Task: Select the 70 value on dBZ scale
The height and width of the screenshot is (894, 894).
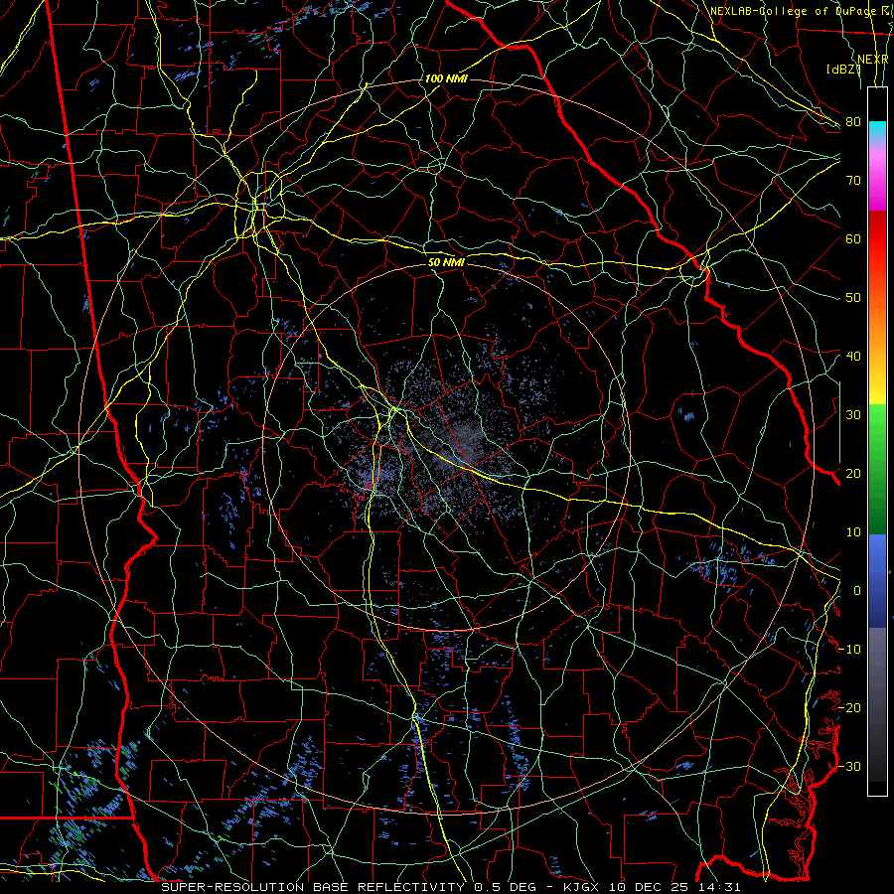Action: [x=853, y=180]
